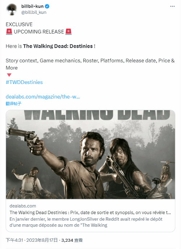Click the dealabs.com domain in link card

pos(23,206)
